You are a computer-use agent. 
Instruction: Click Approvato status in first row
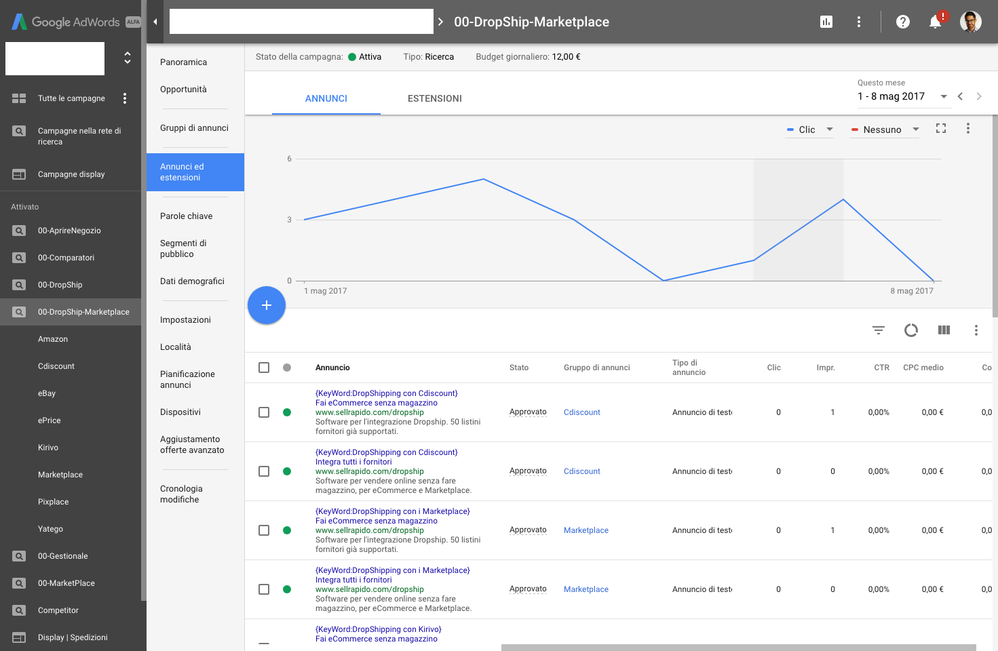click(528, 412)
